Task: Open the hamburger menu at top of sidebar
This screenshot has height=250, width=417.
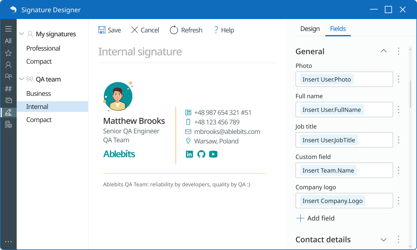Action: click(8, 29)
